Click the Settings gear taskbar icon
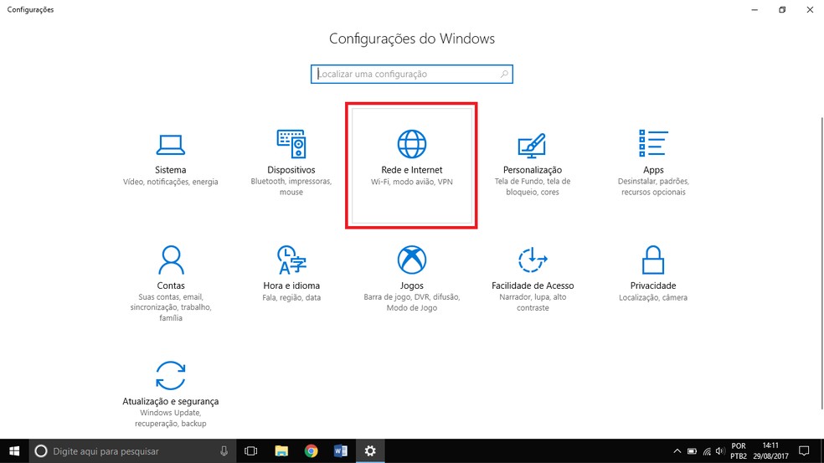Screen dimensions: 824x463 pyautogui.click(x=370, y=451)
